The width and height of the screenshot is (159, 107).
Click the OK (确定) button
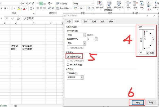pyautogui.click(x=136, y=102)
